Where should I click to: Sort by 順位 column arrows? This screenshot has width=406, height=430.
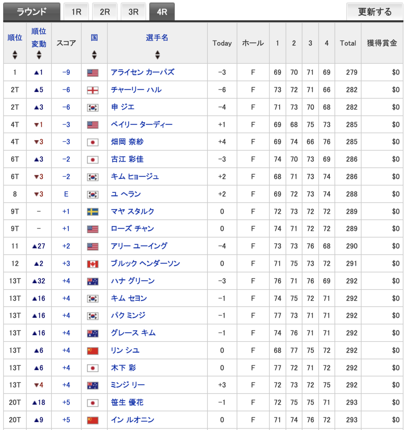pyautogui.click(x=15, y=54)
